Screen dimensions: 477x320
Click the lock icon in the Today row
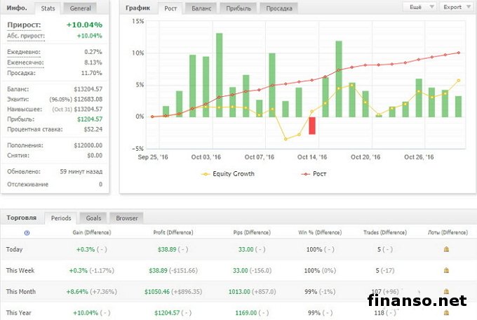tap(447, 249)
